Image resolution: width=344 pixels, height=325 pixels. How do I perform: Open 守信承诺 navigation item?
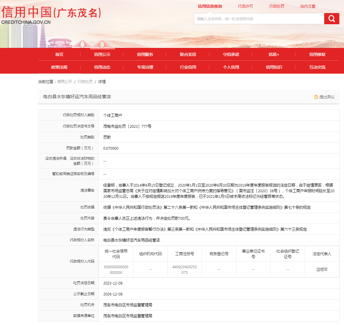tap(231, 54)
